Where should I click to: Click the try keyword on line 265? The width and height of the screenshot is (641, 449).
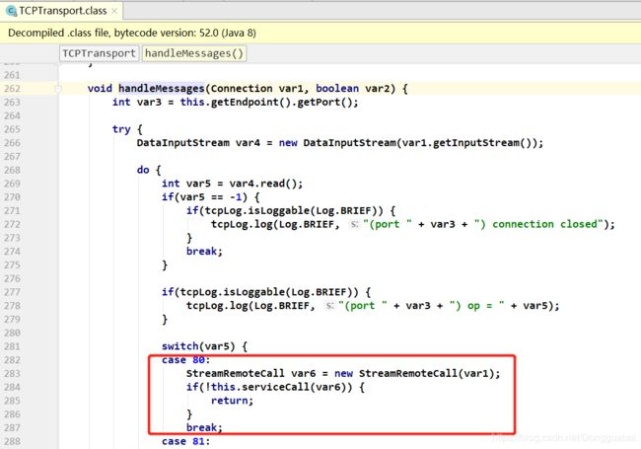point(121,129)
